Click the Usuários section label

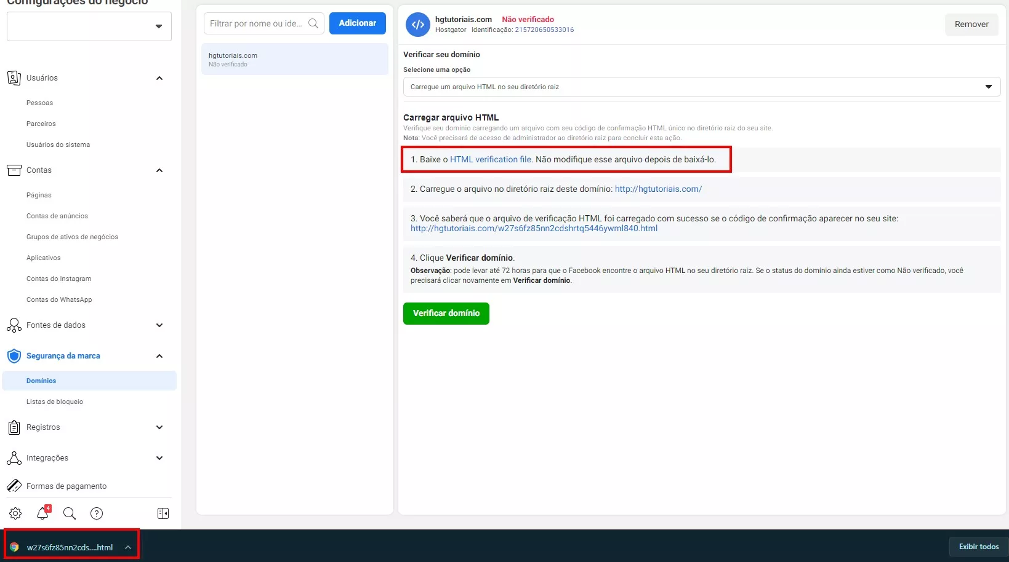(42, 78)
